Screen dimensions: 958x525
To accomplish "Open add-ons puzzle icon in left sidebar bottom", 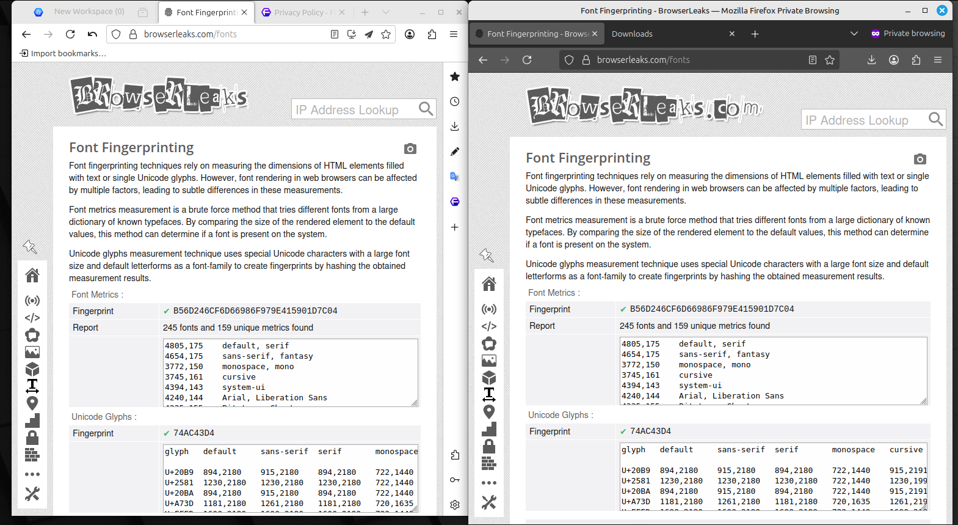I will tap(455, 455).
